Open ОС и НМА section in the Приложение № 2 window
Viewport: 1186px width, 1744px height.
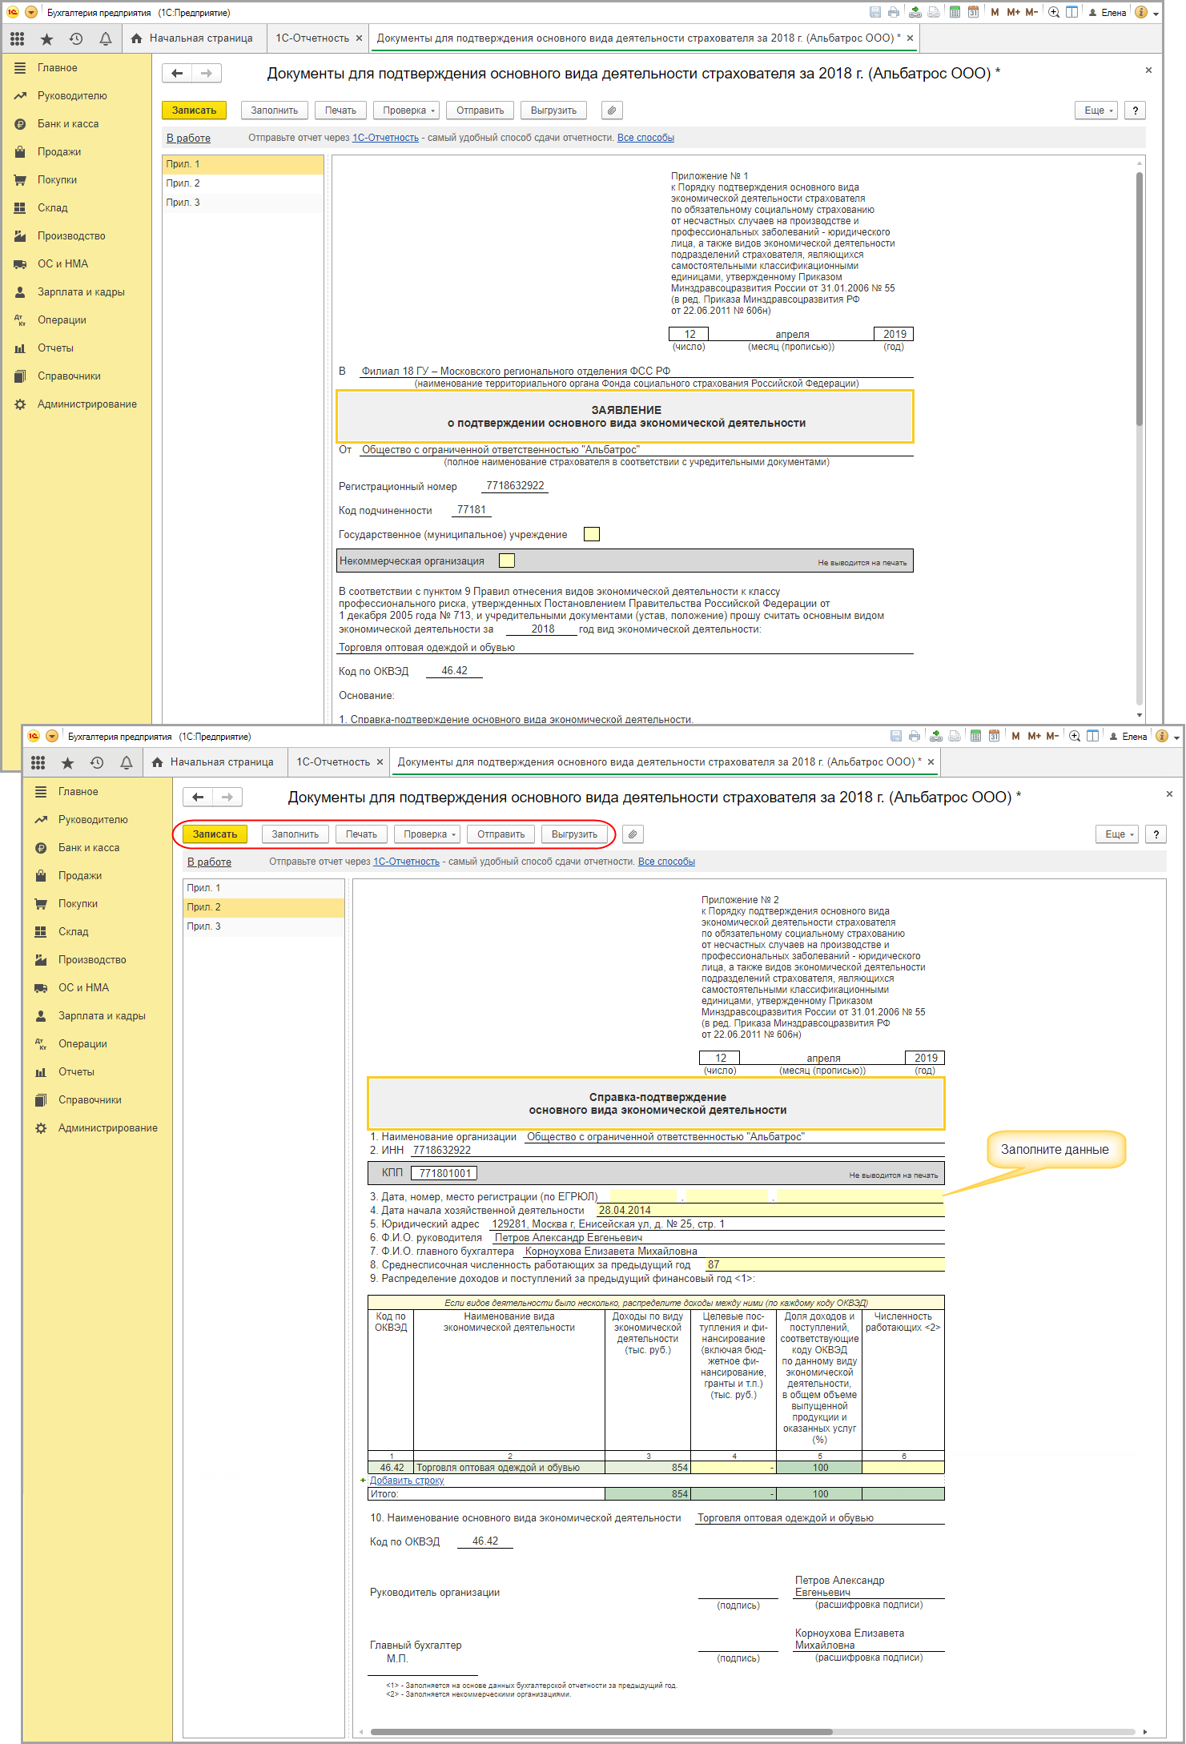tap(83, 988)
